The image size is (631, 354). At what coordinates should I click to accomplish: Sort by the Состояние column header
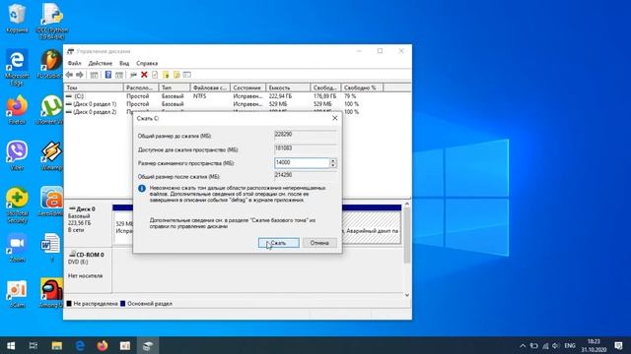[x=247, y=88]
